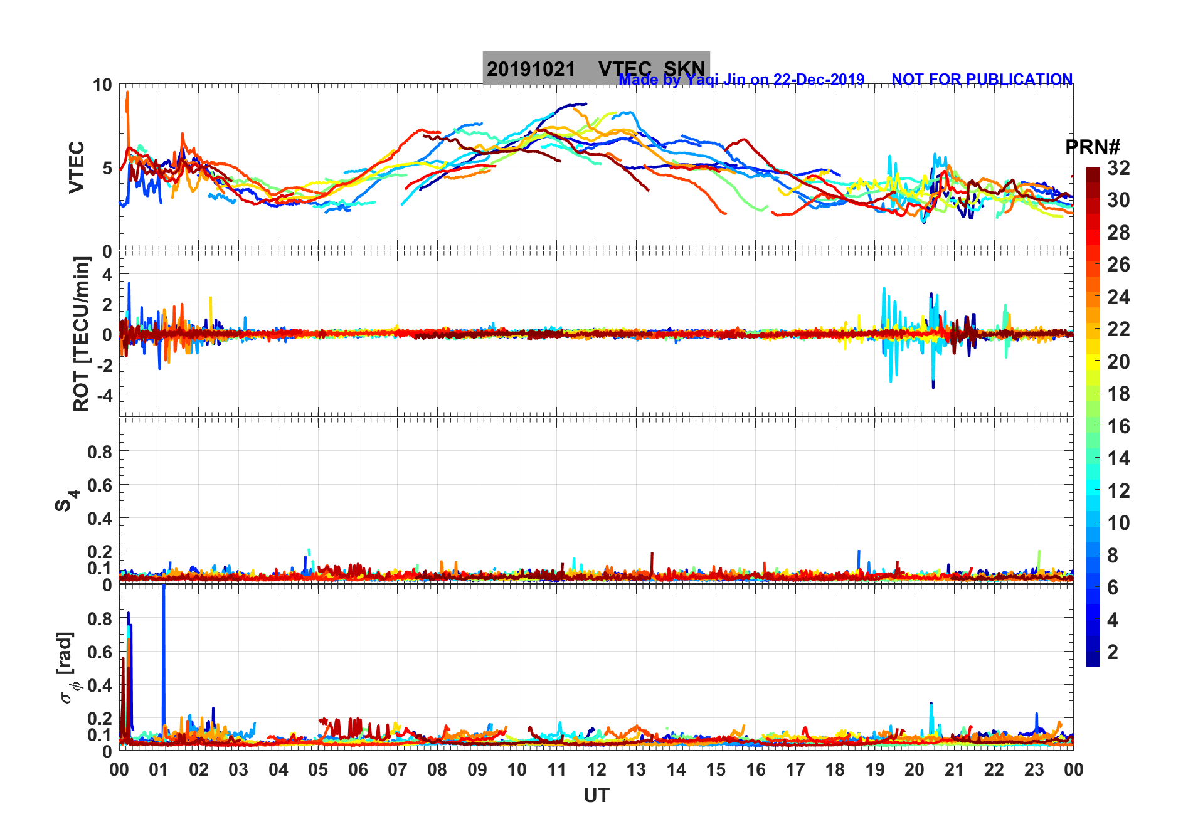1193x834 pixels.
Task: Click the "32" tick label on the colorbar
Action: (1118, 168)
